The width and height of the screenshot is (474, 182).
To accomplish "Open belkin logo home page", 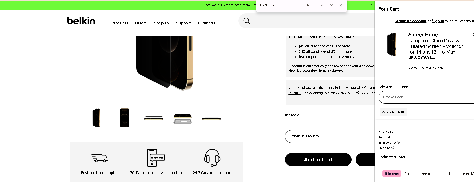I will tap(81, 21).
